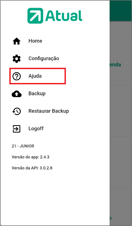Click the Versão da API 3.0.2.8 text
132x226 pixels.
[x=32, y=168]
